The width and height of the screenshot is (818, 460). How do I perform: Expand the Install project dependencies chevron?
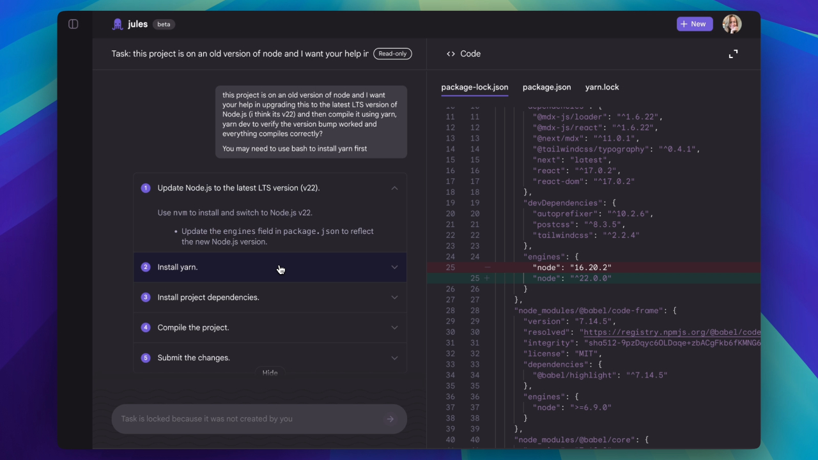pos(394,297)
